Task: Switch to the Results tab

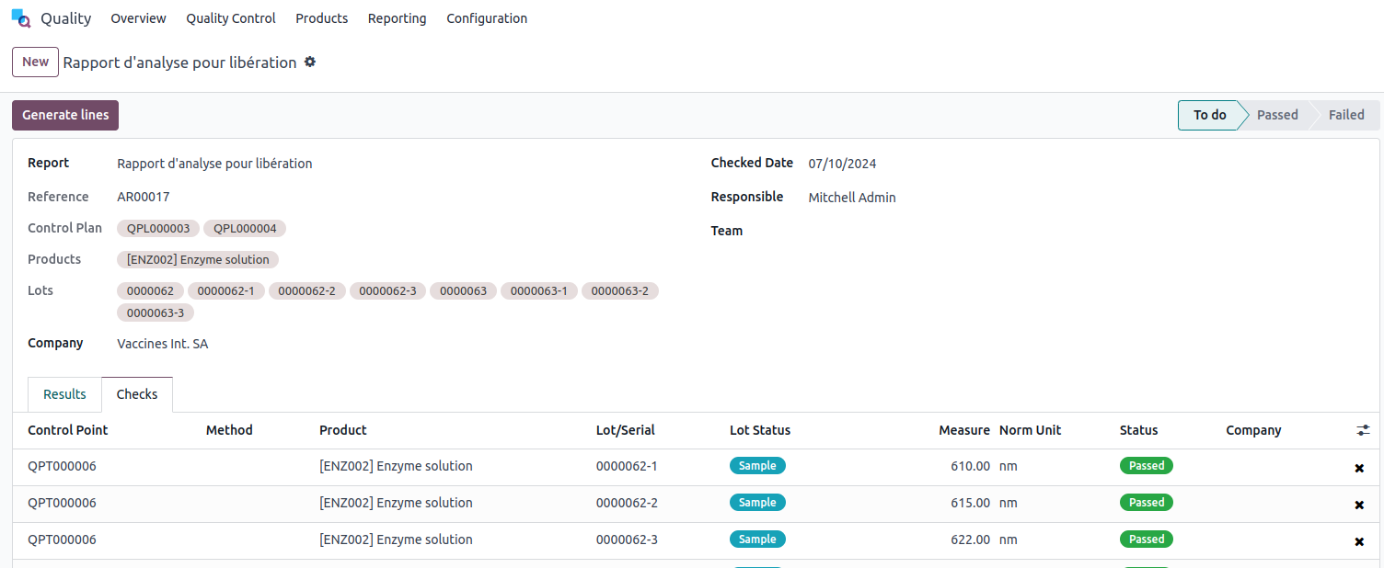Action: (64, 394)
